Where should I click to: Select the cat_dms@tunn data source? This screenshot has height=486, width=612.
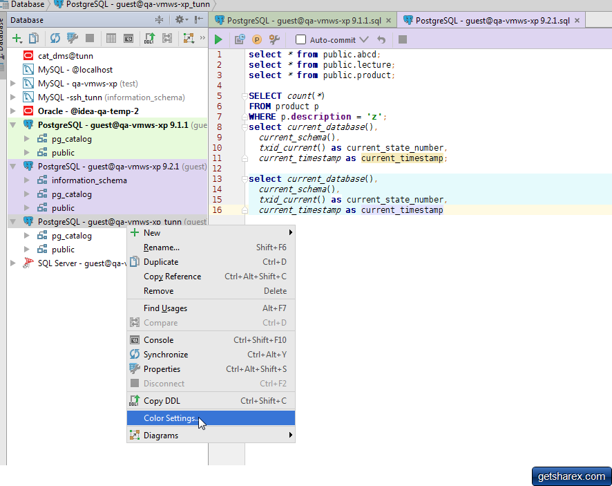click(x=66, y=56)
